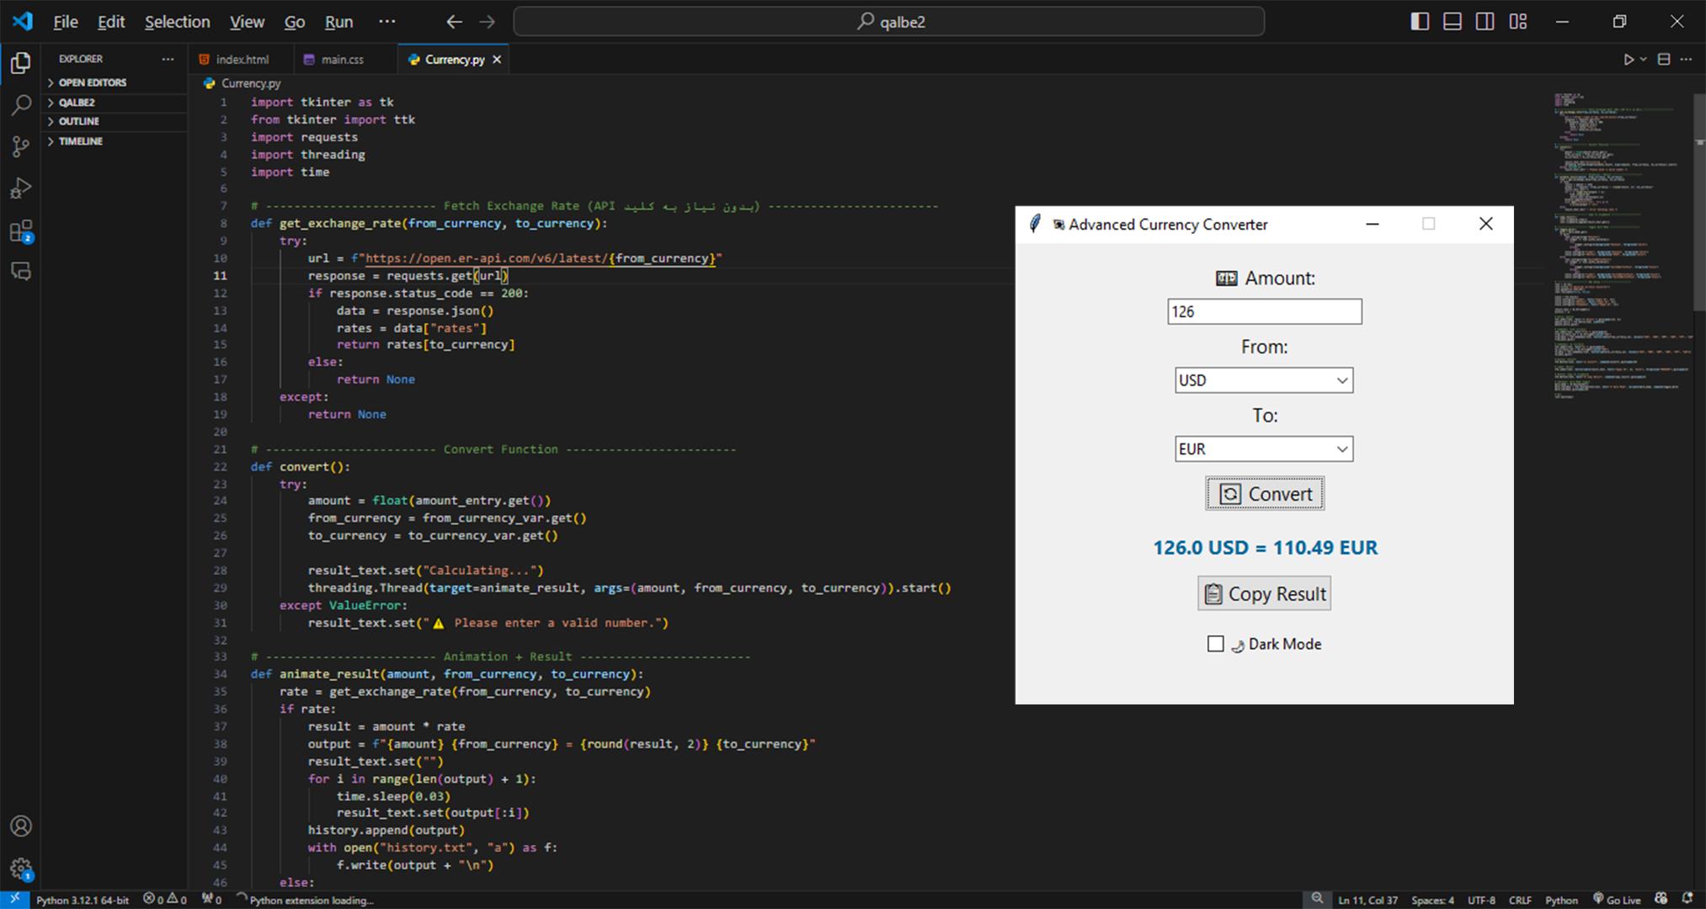Open the To currency EUR dropdown
The image size is (1706, 909).
[x=1263, y=449]
